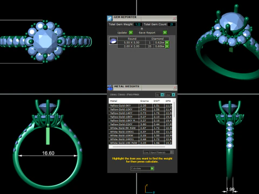259x194 pixels.
Task: Select the 5.50 X 5.50 gem size cell
Action: point(132,43)
